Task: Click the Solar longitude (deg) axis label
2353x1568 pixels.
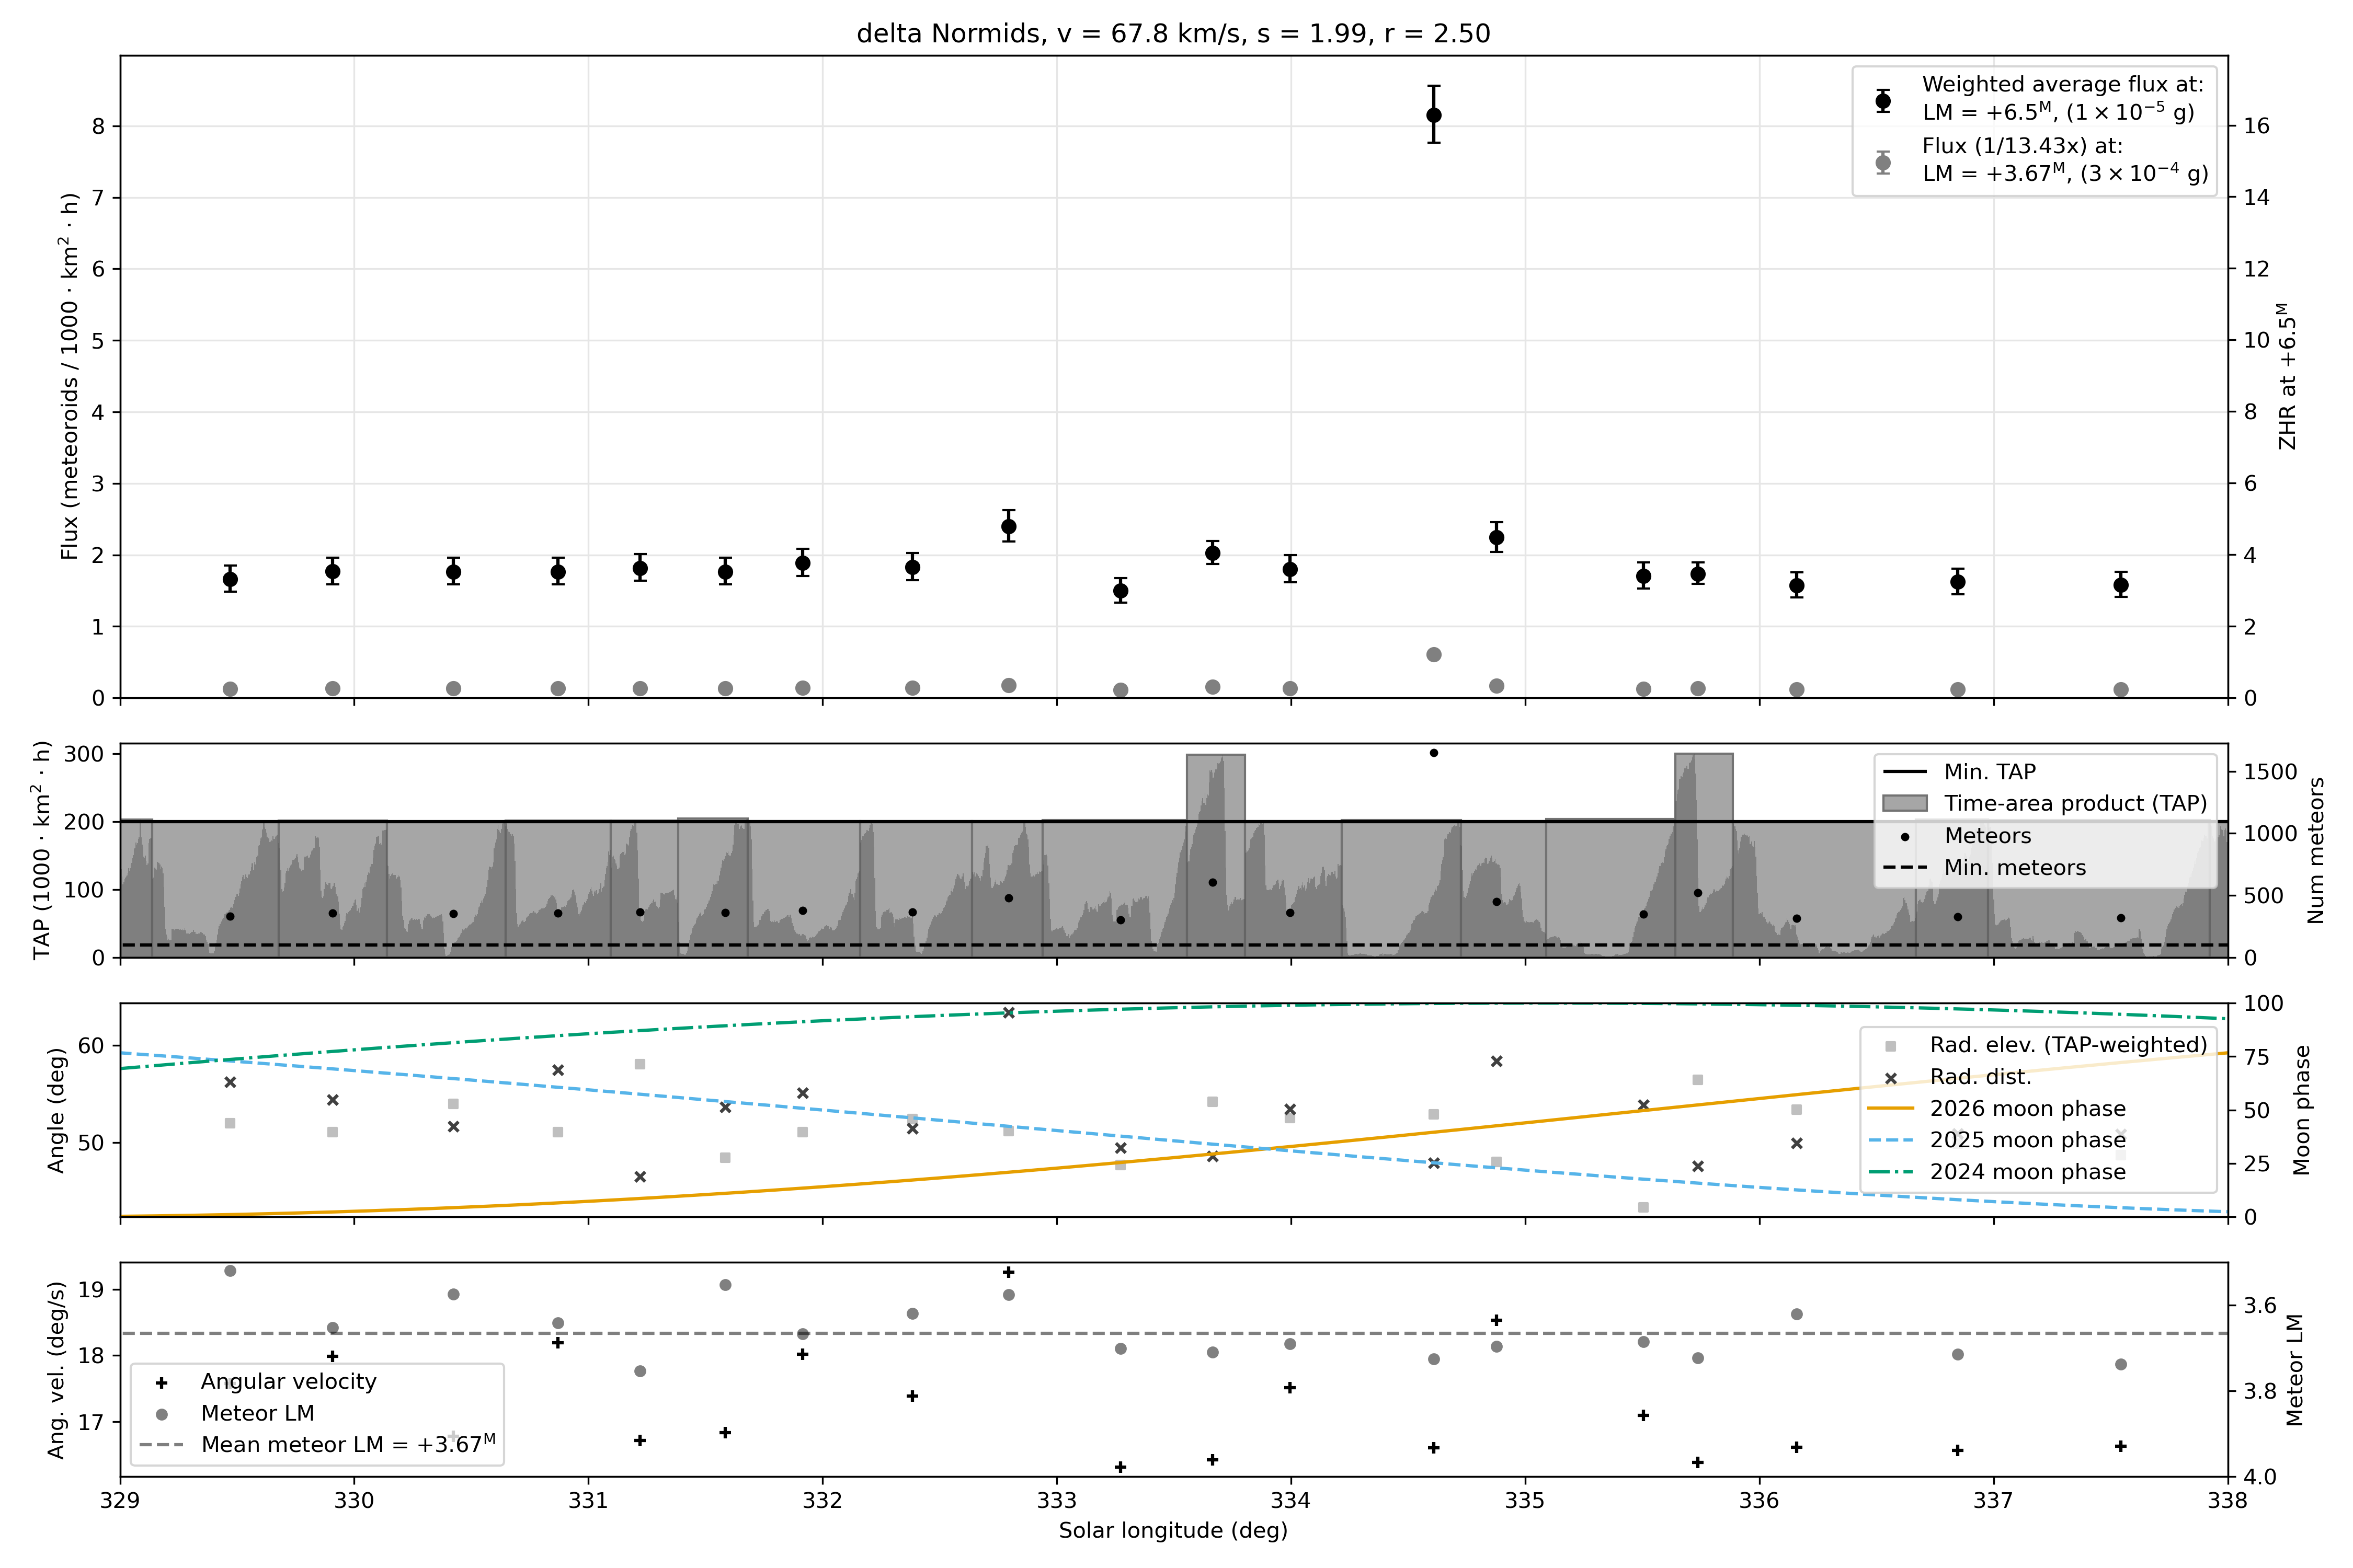Action: click(x=1173, y=1531)
